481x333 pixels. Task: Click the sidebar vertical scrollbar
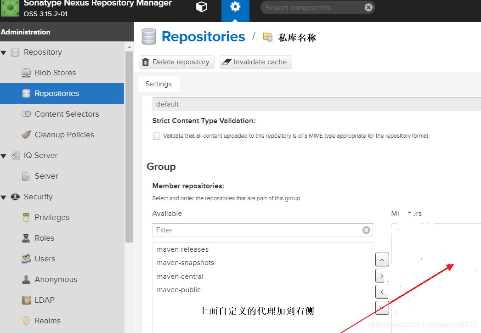click(129, 147)
